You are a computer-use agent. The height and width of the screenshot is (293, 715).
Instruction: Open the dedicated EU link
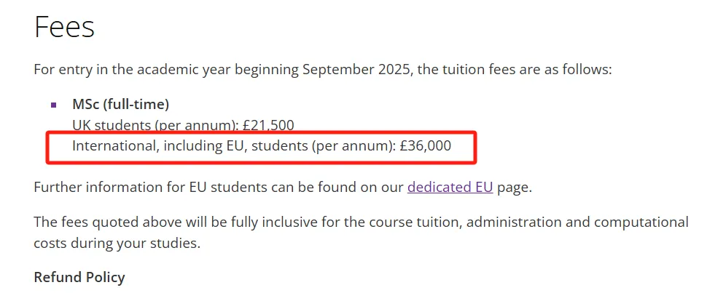(450, 187)
